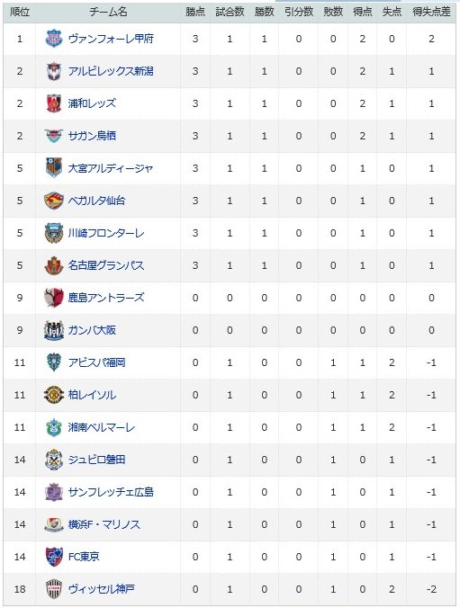Click the Kawasaki Frontale team crest icon
This screenshot has height=608, width=460.
click(54, 233)
